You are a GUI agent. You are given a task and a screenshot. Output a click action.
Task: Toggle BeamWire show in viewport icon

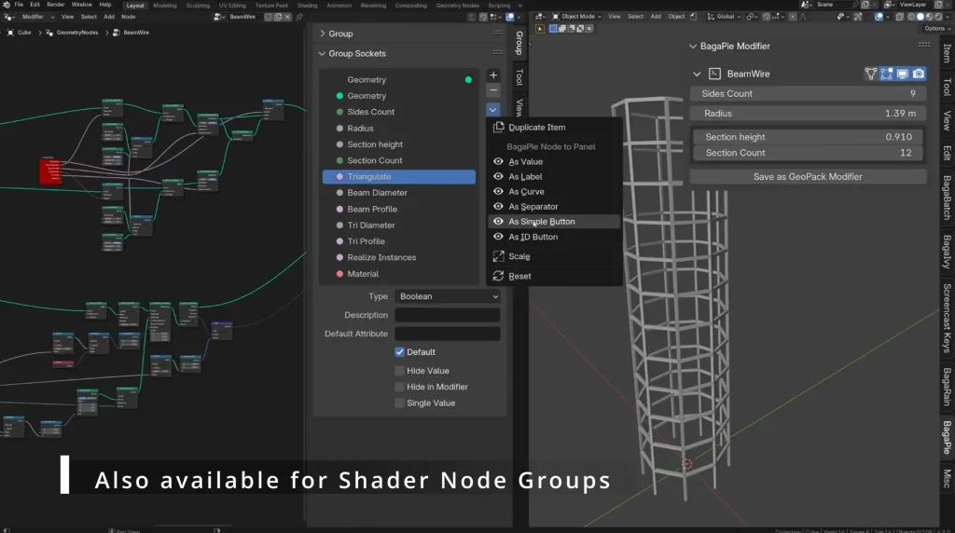(903, 74)
